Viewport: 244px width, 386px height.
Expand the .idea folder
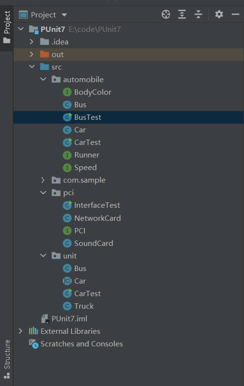(x=31, y=42)
